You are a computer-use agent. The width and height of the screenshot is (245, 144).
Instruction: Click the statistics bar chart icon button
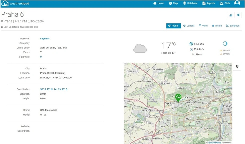tap(230, 15)
